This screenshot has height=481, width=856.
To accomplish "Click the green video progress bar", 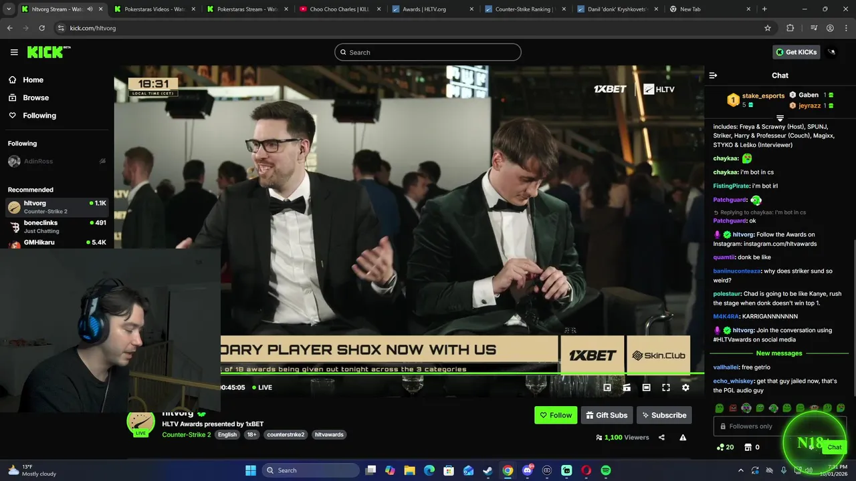I will (x=462, y=374).
